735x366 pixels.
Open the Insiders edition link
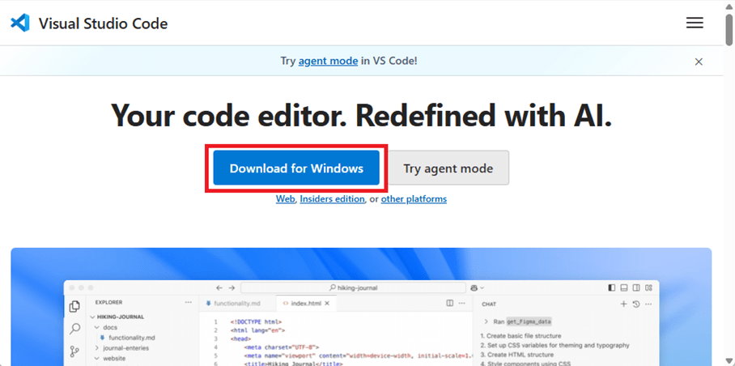pyautogui.click(x=332, y=199)
